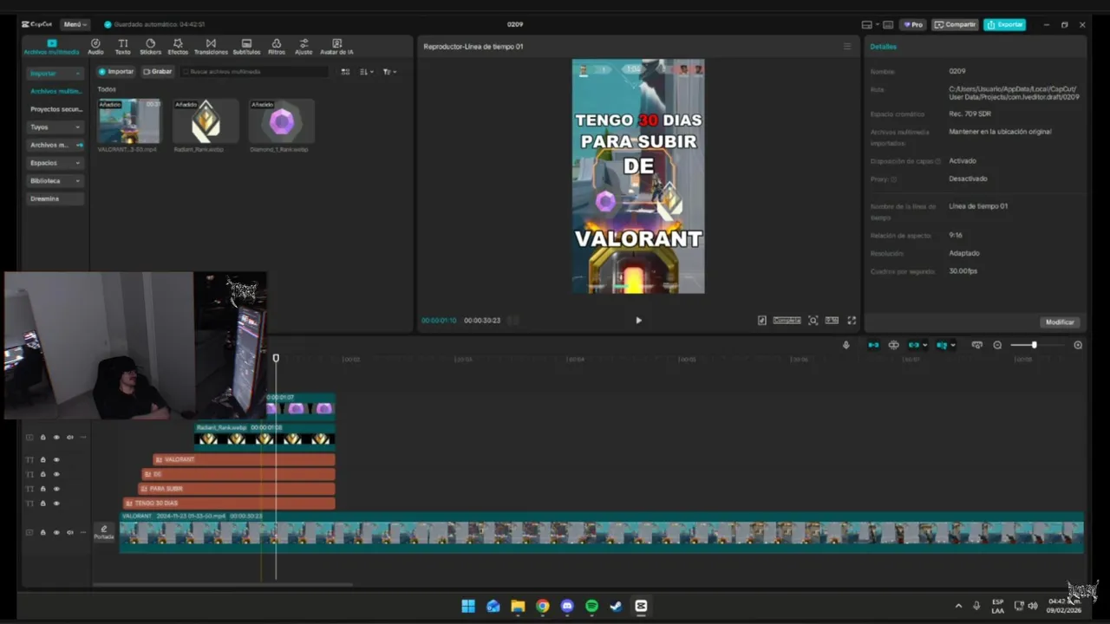This screenshot has height=624, width=1110.
Task: Hide the TENGO 30 DIAS text track
Action: click(x=56, y=504)
